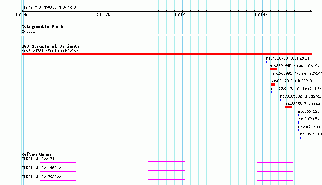Open the nsv3385902 variant label

(301, 96)
